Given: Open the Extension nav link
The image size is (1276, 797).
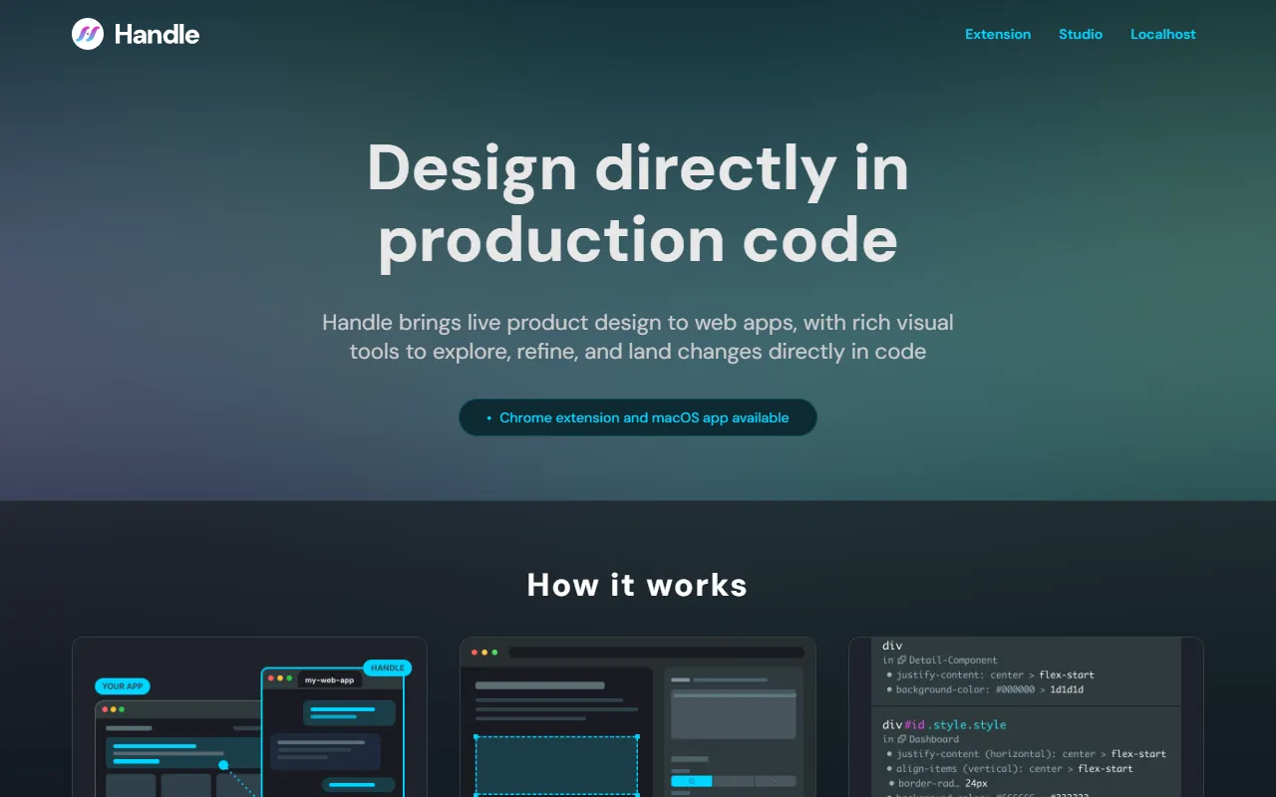Looking at the screenshot, I should [998, 34].
